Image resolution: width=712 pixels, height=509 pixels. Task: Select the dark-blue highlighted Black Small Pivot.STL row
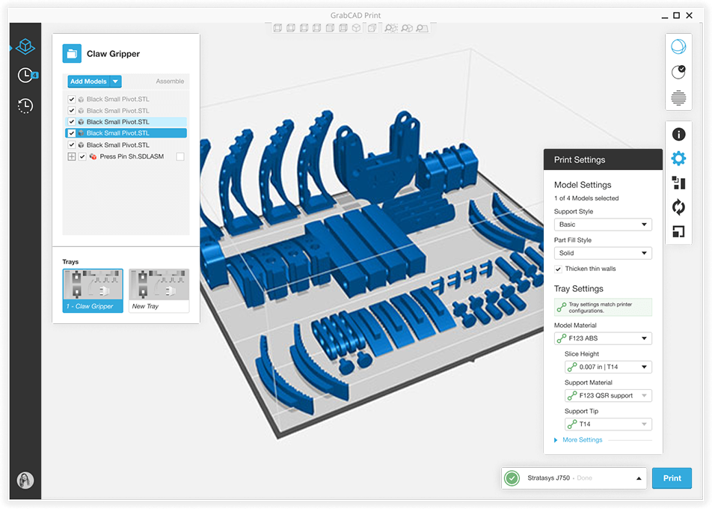(x=126, y=133)
